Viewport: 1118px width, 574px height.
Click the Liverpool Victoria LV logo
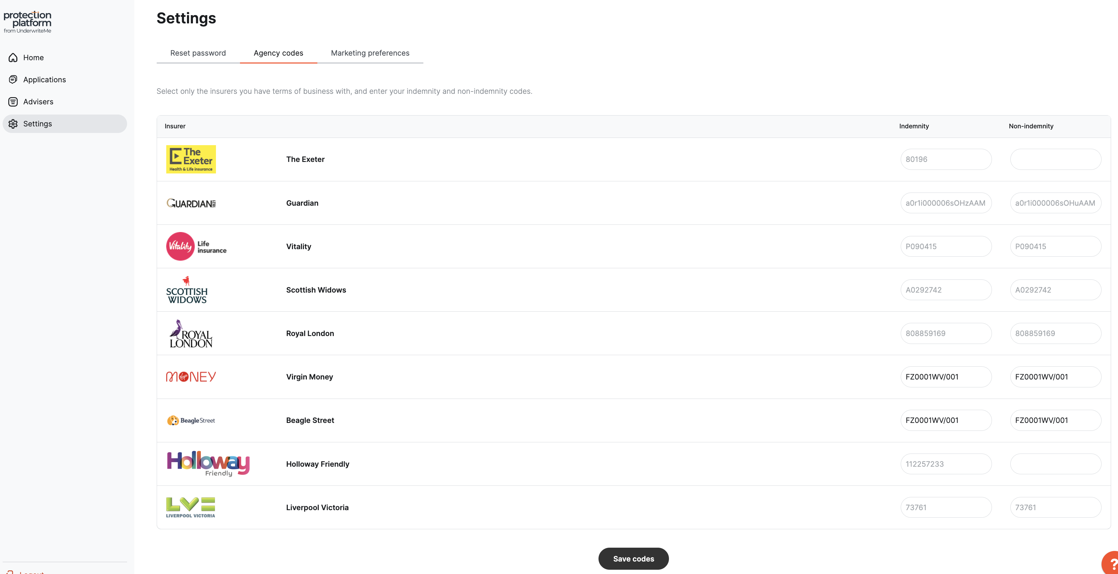pos(191,507)
